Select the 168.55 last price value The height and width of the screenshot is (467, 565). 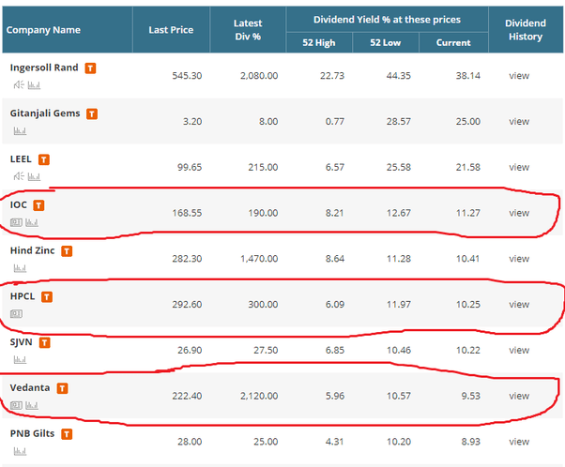[187, 213]
